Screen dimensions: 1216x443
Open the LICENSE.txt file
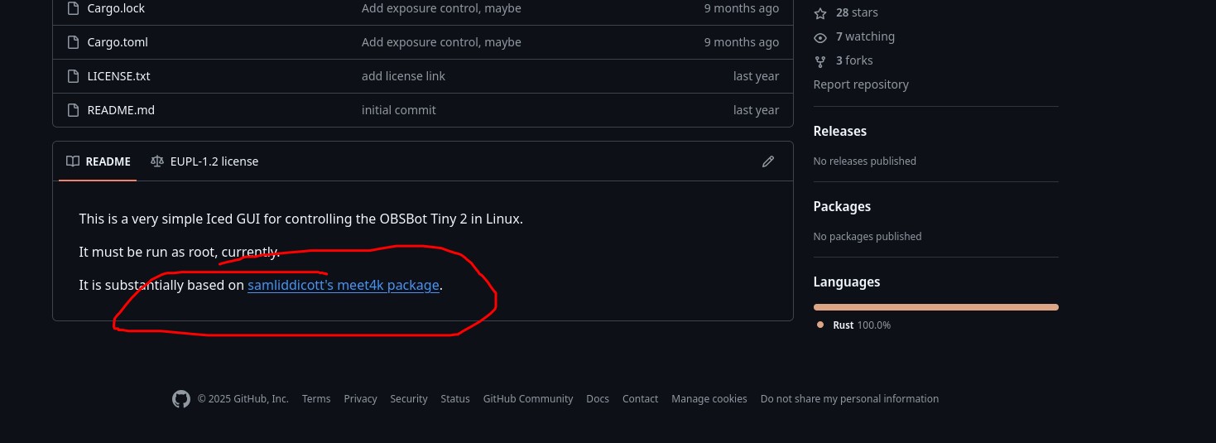pos(118,76)
